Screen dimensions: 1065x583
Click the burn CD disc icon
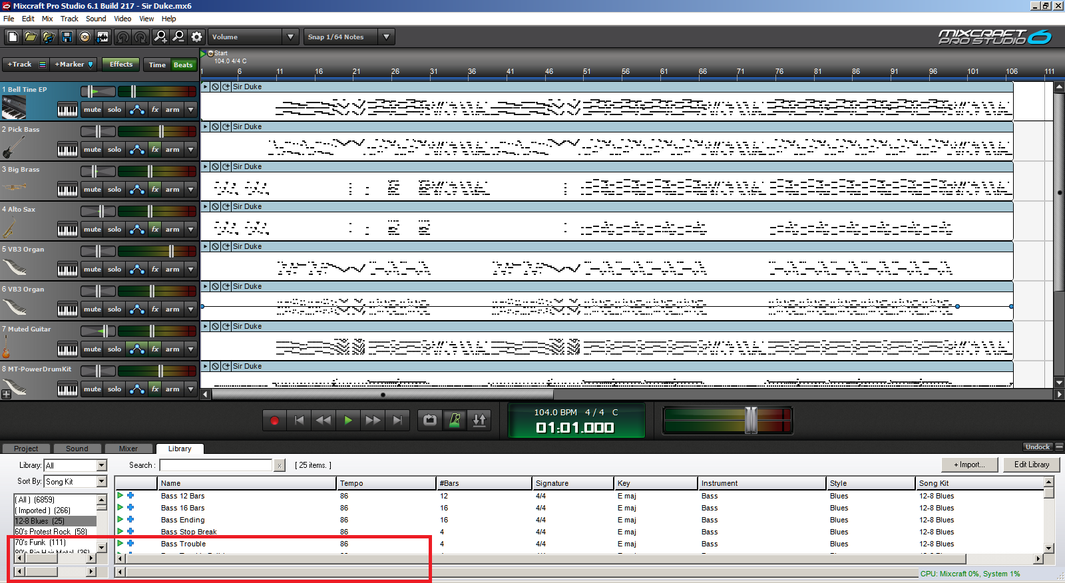(85, 37)
